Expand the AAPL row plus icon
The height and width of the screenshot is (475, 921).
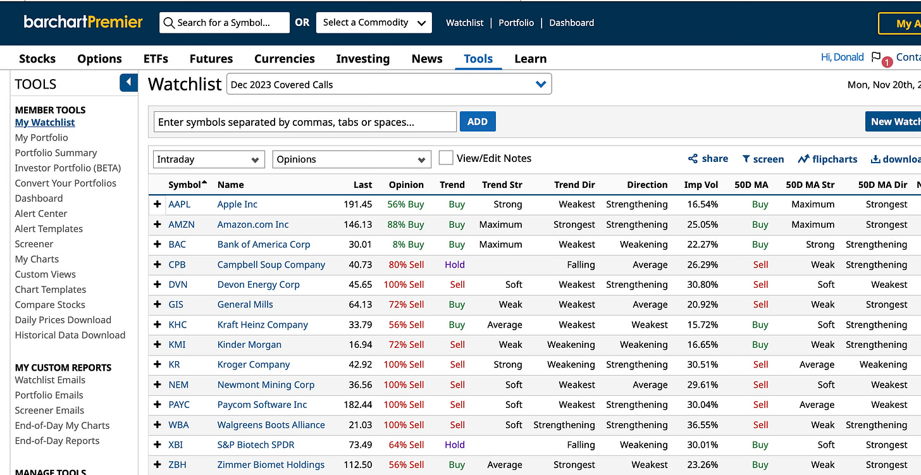pyautogui.click(x=158, y=204)
